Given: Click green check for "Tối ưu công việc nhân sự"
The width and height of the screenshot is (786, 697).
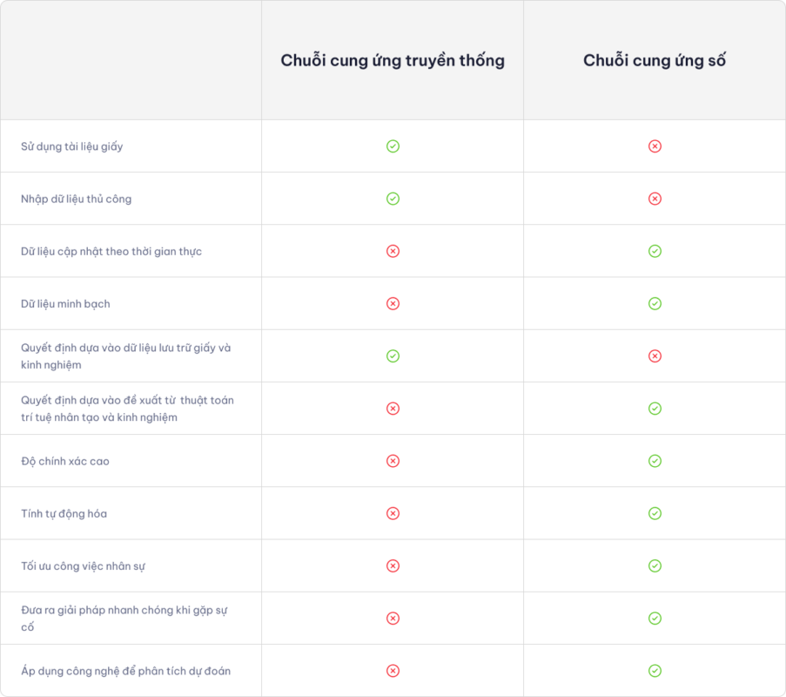Looking at the screenshot, I should 655,565.
